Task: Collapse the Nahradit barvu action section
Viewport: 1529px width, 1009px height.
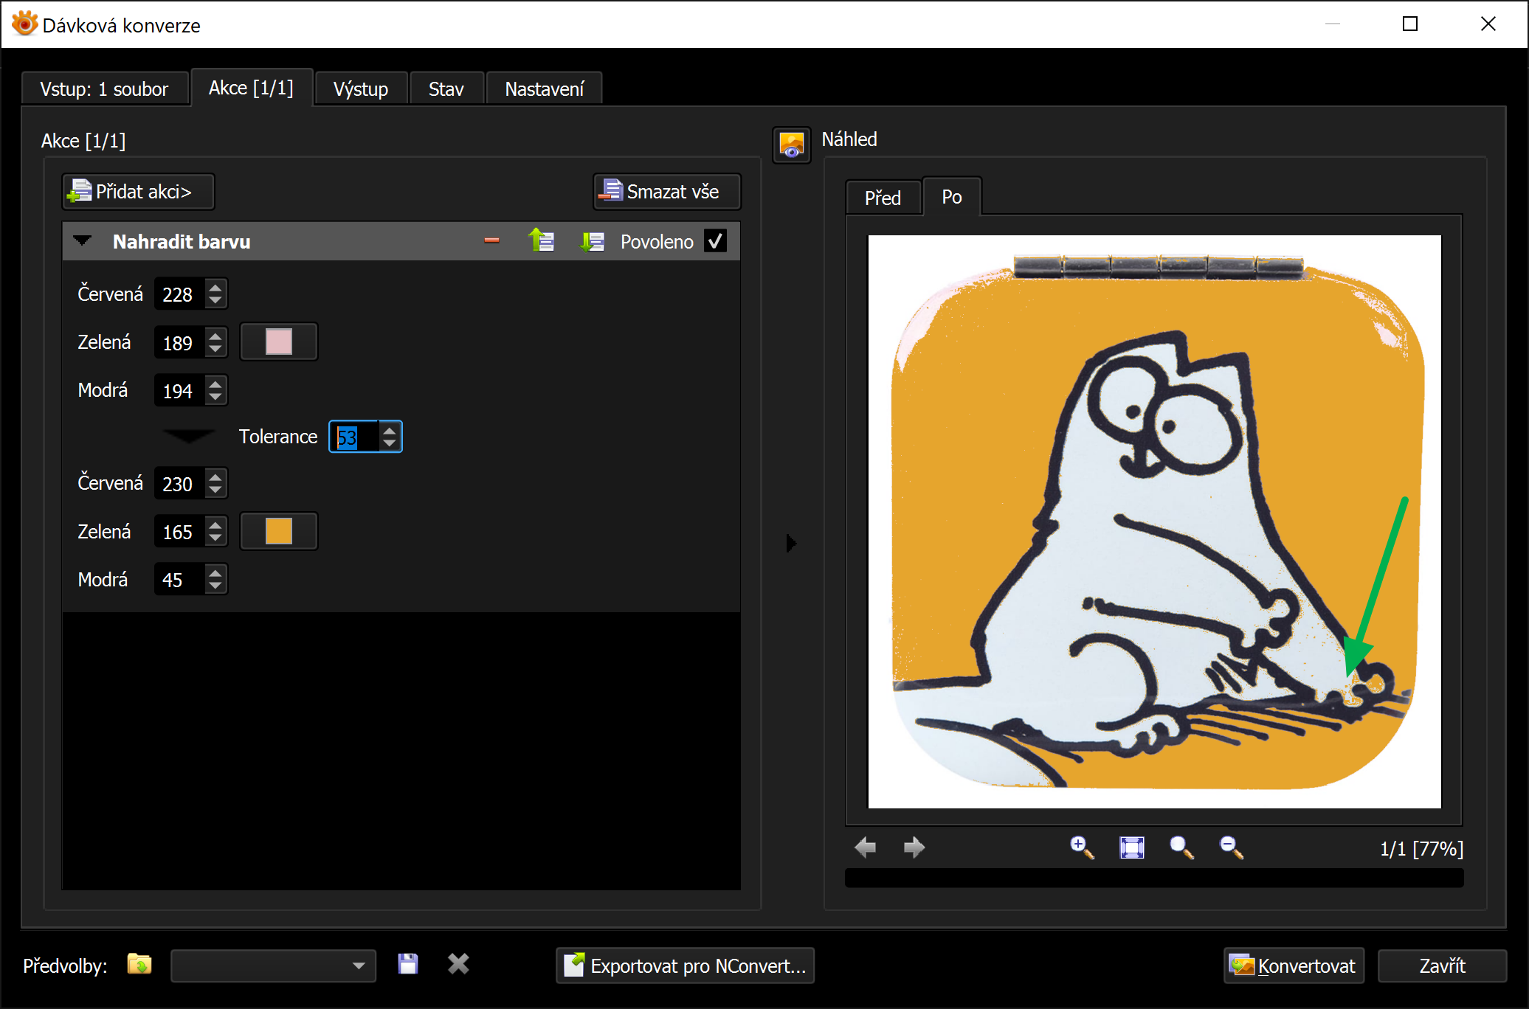Action: tap(83, 241)
